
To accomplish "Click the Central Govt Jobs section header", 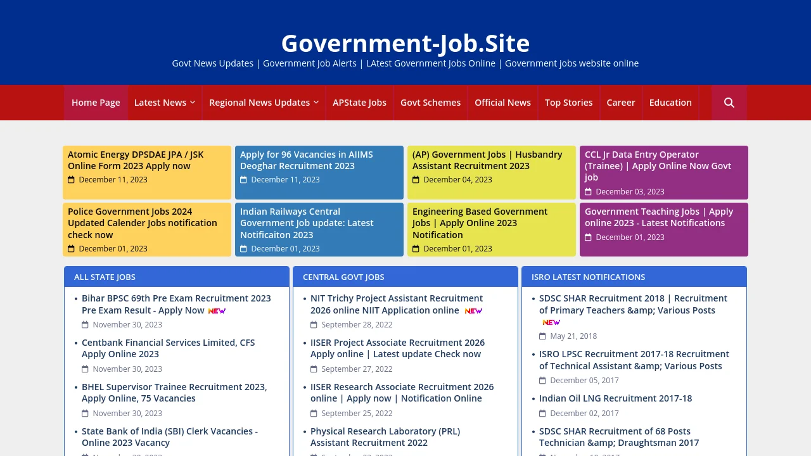I will click(343, 277).
